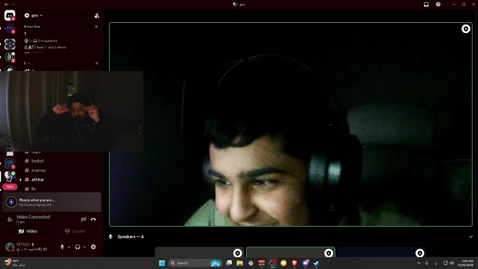
Task: Focus the main video stream
Action: 291,124
